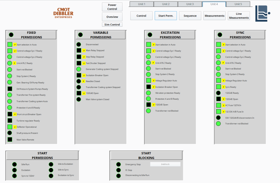Viewport: 280px width, 183px height.
Task: Click the black square beside Main Relay Stopped
Action: tap(79, 50)
